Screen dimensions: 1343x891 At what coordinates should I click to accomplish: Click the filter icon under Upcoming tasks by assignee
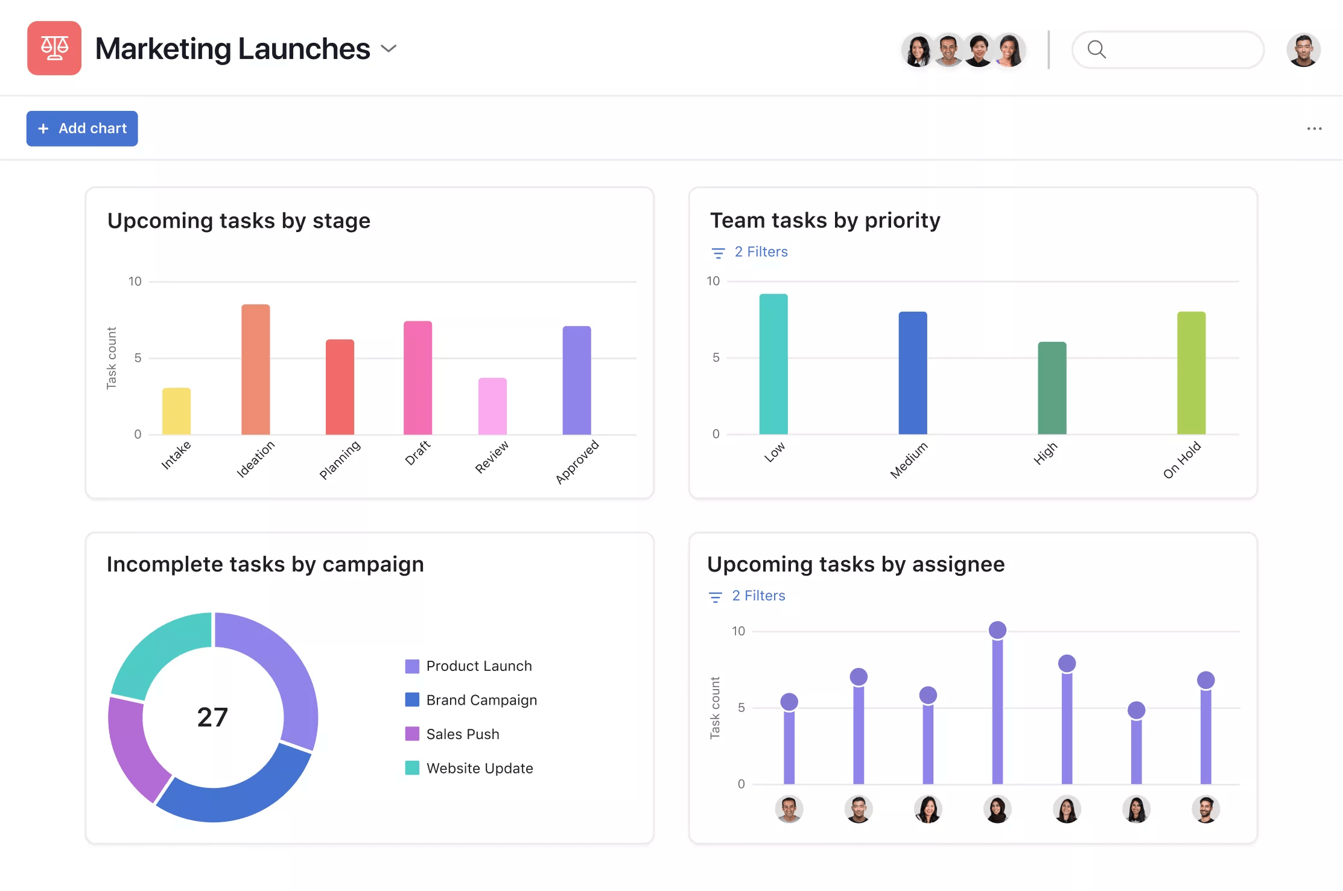click(x=715, y=596)
